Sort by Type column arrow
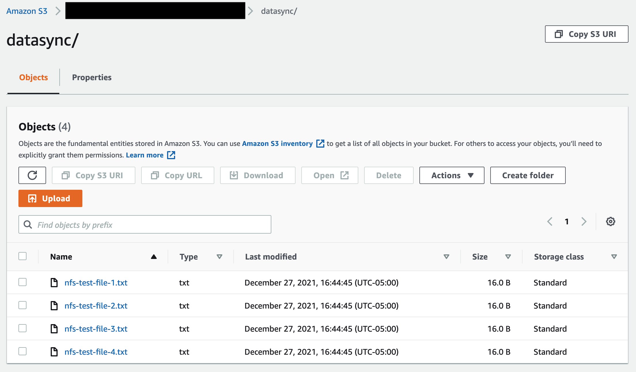This screenshot has width=636, height=372. [x=219, y=257]
